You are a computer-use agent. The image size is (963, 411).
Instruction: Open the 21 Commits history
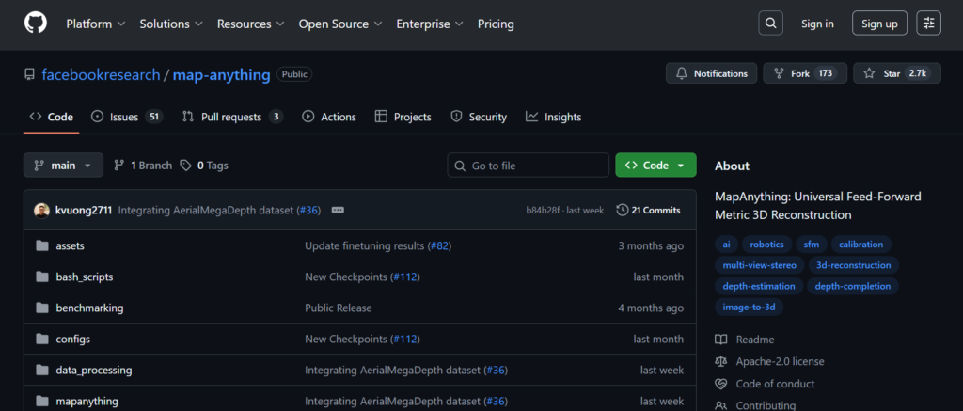(648, 210)
